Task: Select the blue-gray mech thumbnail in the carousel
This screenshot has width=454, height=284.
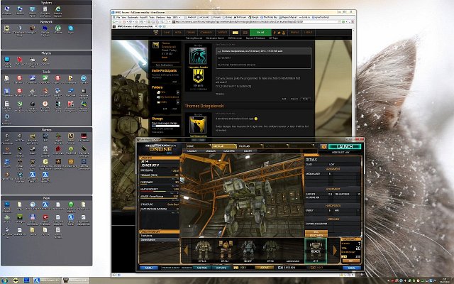Action: pos(248,251)
